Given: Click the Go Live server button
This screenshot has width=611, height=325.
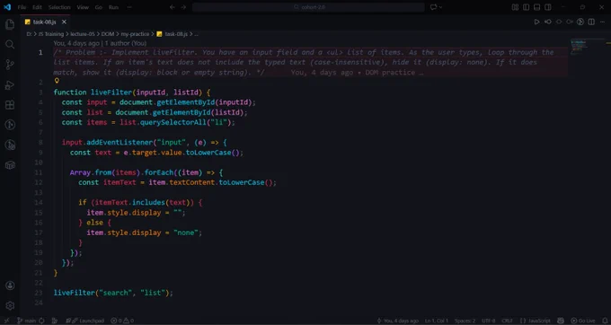Looking at the screenshot, I should point(583,321).
